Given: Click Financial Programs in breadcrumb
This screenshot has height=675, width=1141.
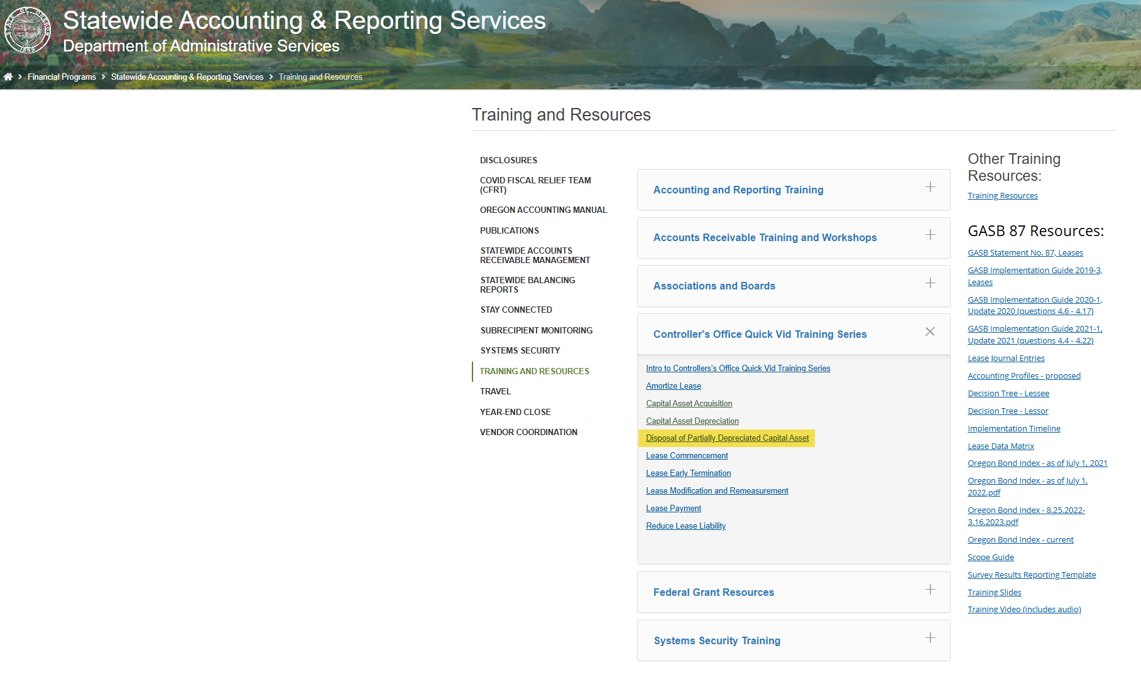Looking at the screenshot, I should (62, 77).
